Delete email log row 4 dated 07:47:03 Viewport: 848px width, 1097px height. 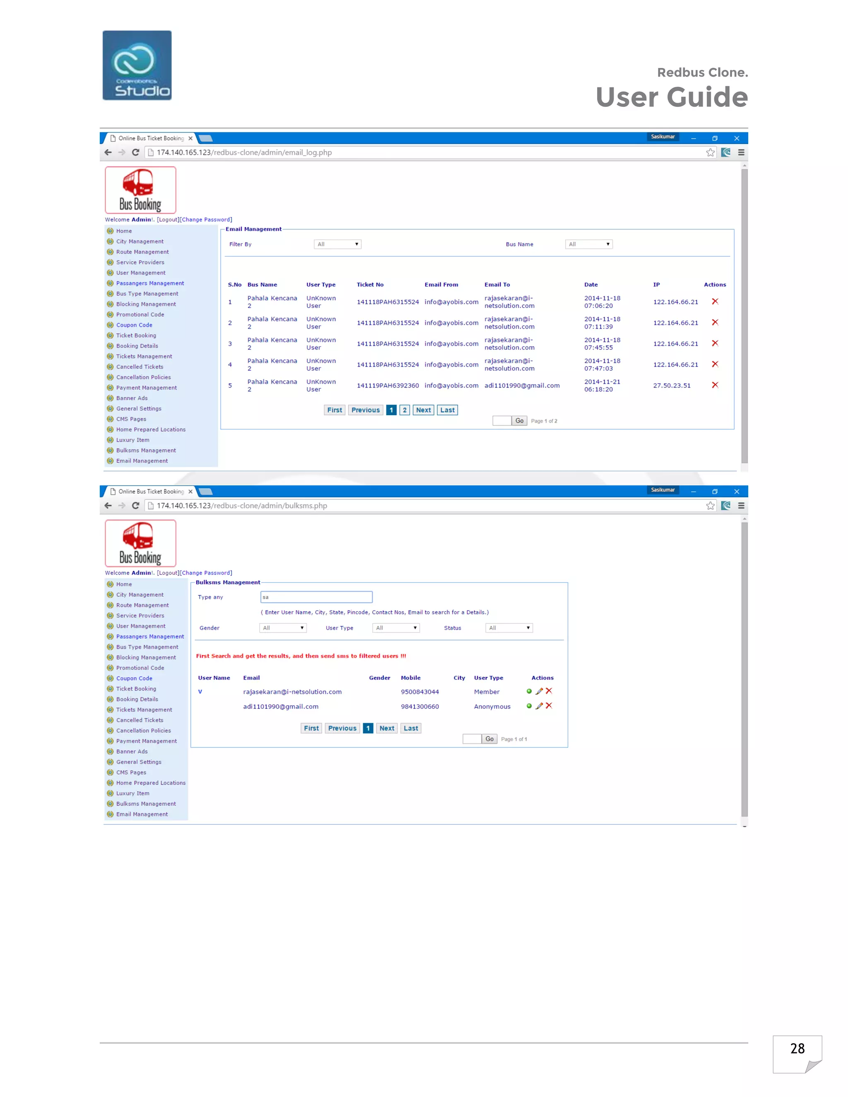[715, 364]
